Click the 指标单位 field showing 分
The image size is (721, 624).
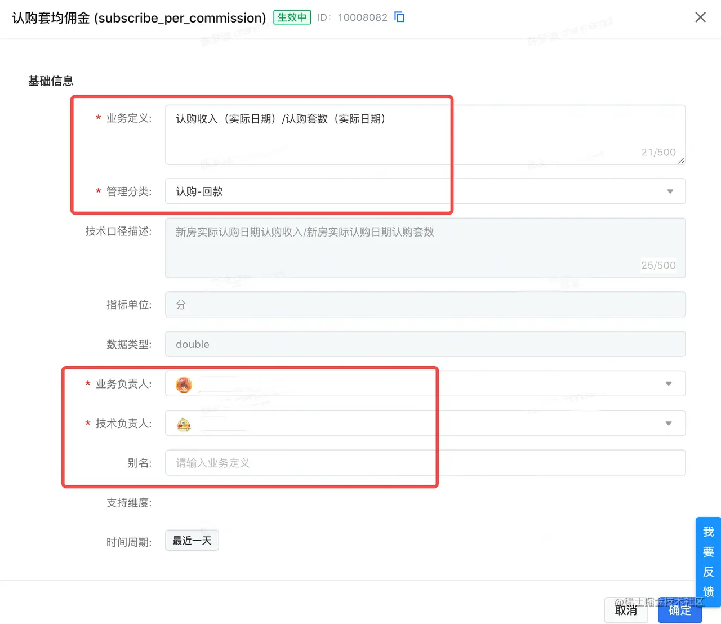coord(425,305)
